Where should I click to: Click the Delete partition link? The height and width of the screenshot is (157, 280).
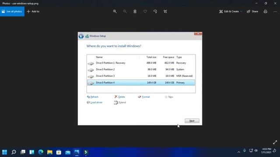[x=119, y=97]
